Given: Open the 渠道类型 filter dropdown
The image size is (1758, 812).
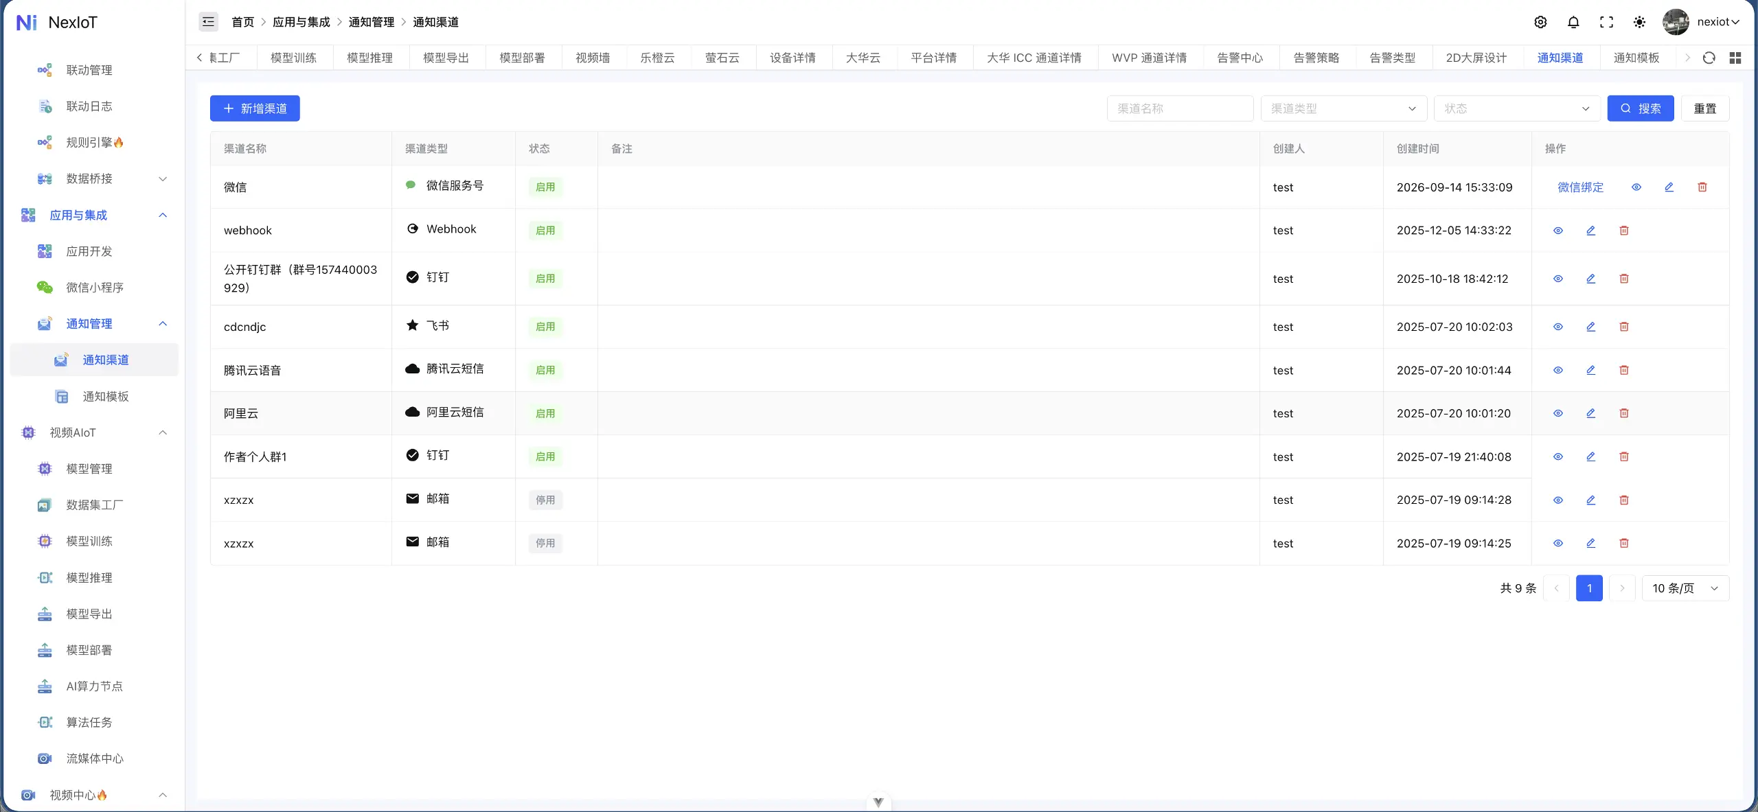Looking at the screenshot, I should 1343,108.
